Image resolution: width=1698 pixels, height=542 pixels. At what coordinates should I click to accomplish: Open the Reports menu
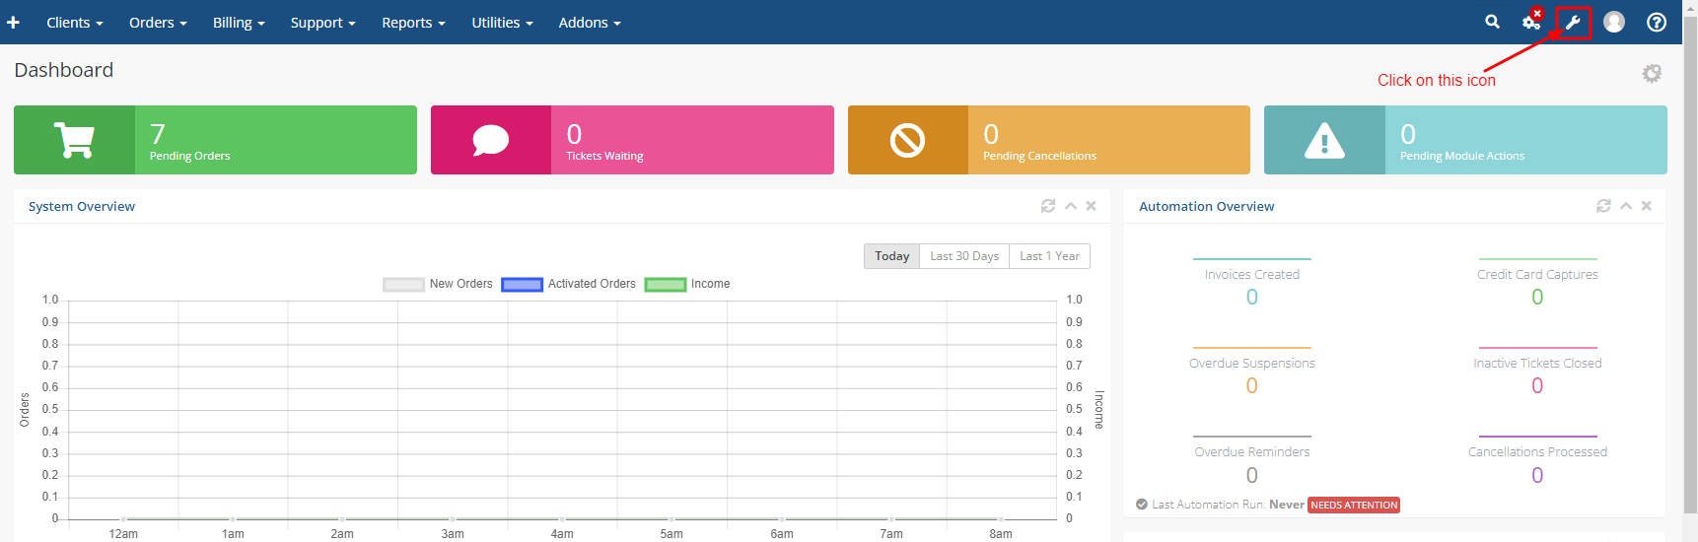pyautogui.click(x=413, y=22)
